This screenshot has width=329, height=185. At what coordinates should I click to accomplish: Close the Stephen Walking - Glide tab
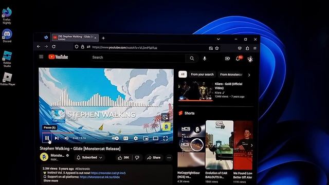95,38
